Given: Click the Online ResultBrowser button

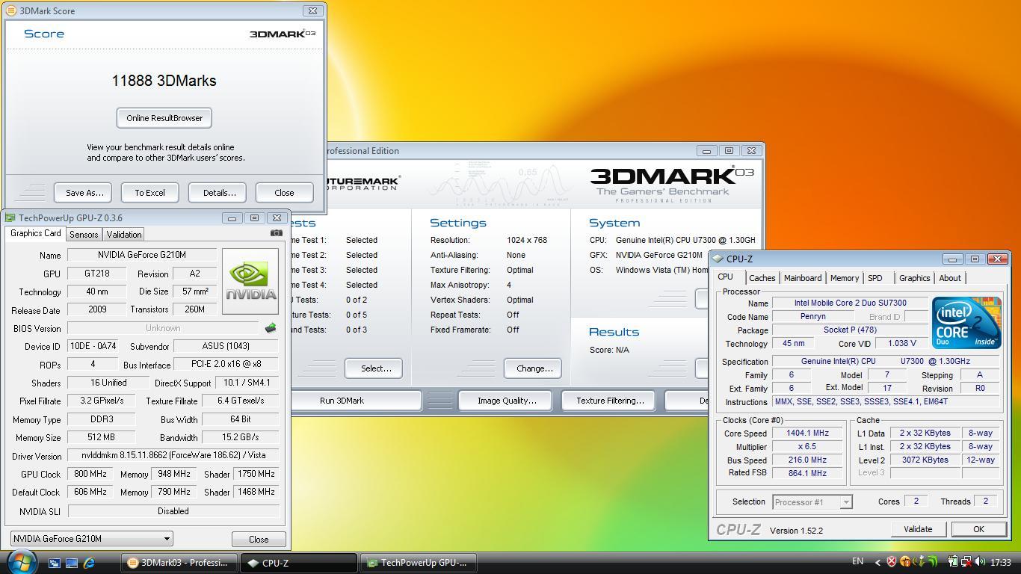Looking at the screenshot, I should pos(164,118).
